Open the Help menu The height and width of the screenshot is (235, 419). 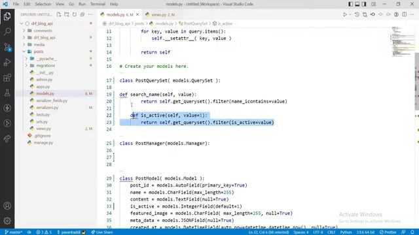(x=114, y=4)
